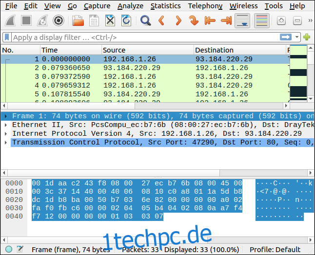This screenshot has height=255, width=315.
Task: Open the Capture menu
Action: pos(97,6)
